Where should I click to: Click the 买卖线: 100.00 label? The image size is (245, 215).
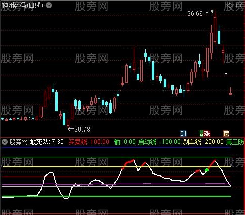89,142
